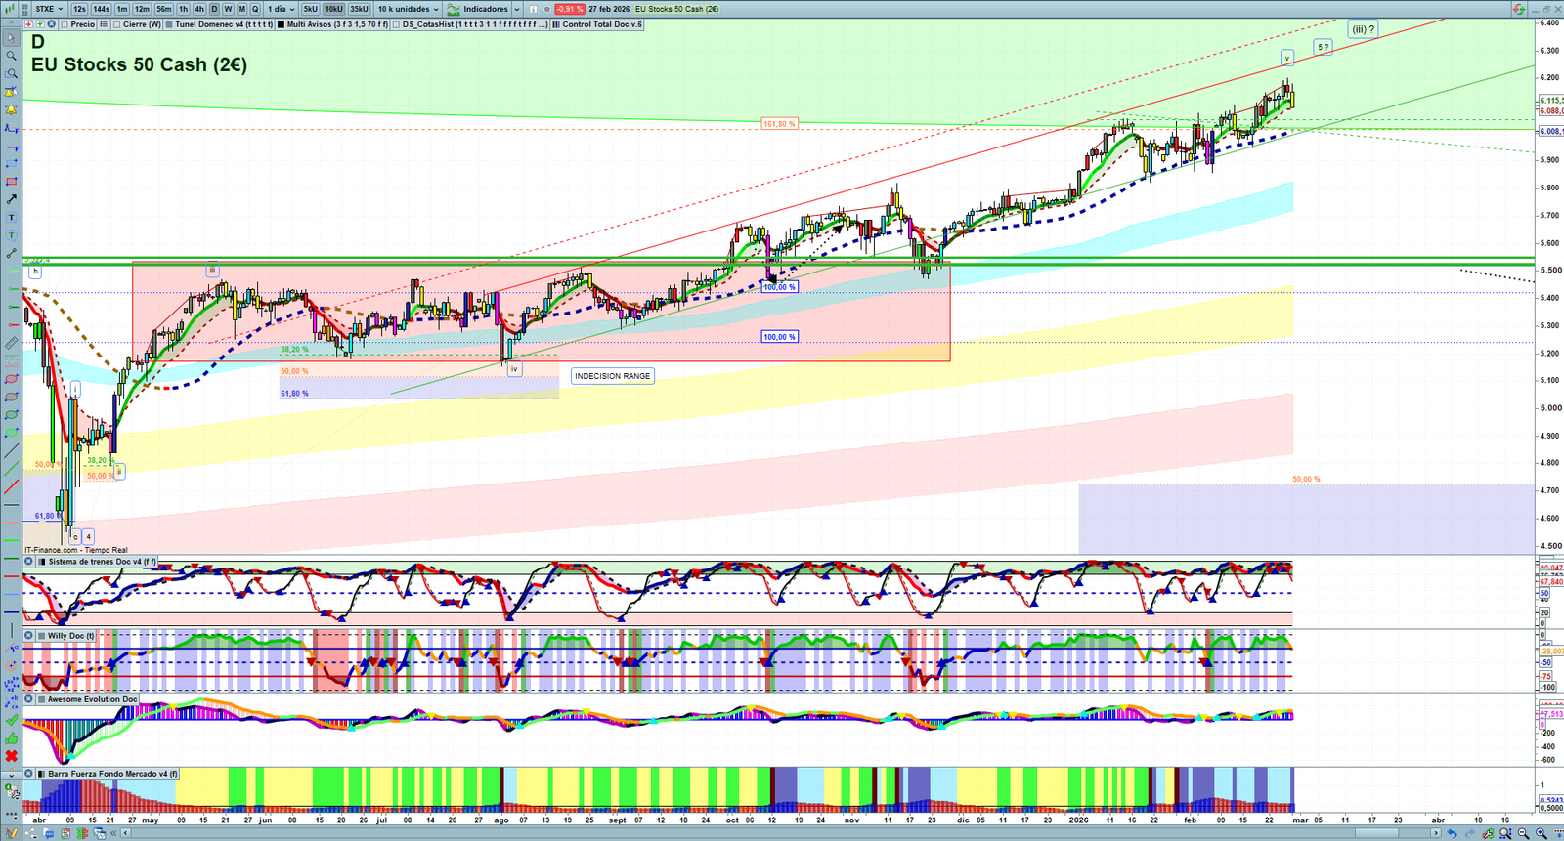Select the text box T tool
Viewport: 1564px width, 841px height.
coord(12,217)
